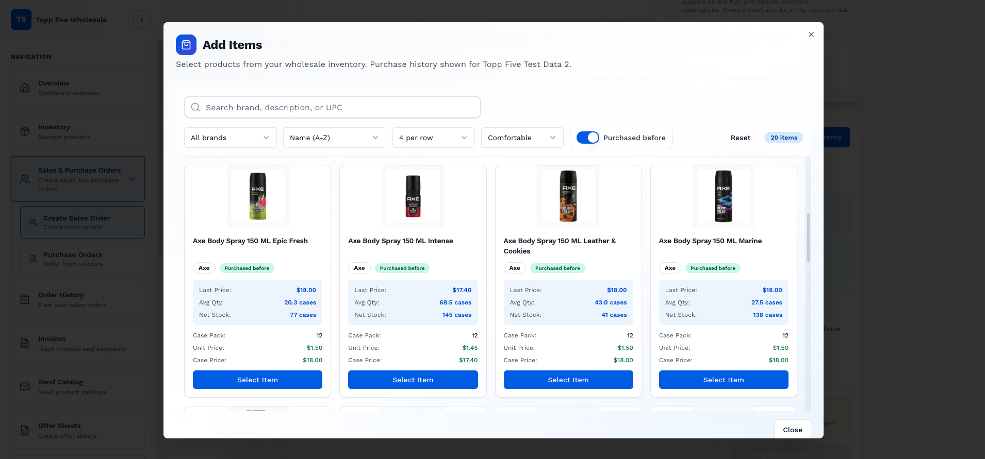Screen dimensions: 985x459
Task: Toggle the Purchased before switch off
Action: pyautogui.click(x=587, y=138)
